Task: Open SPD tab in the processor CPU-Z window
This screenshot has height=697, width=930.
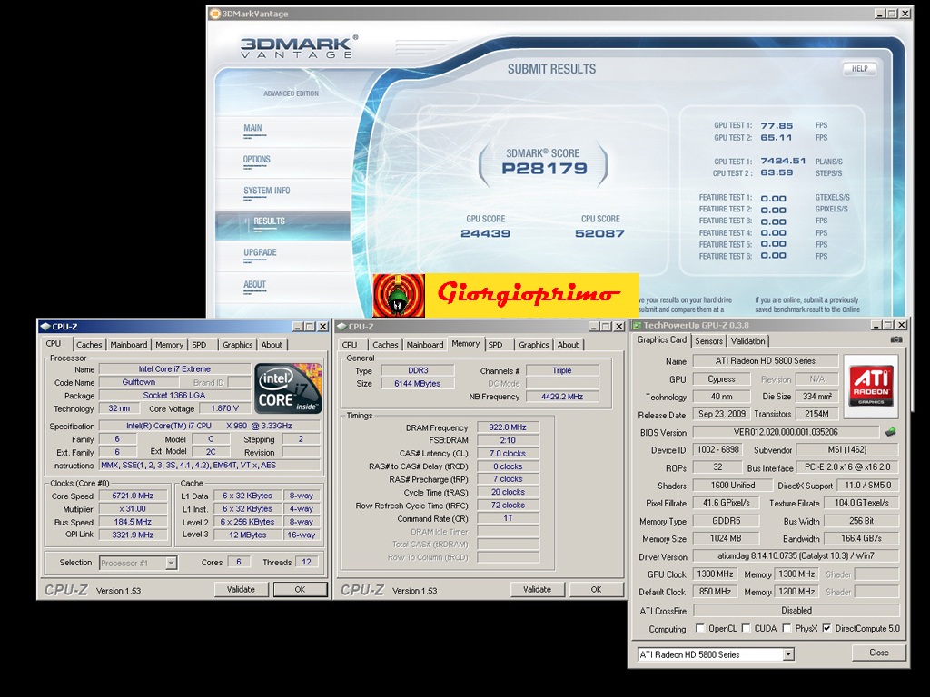Action: click(x=199, y=344)
